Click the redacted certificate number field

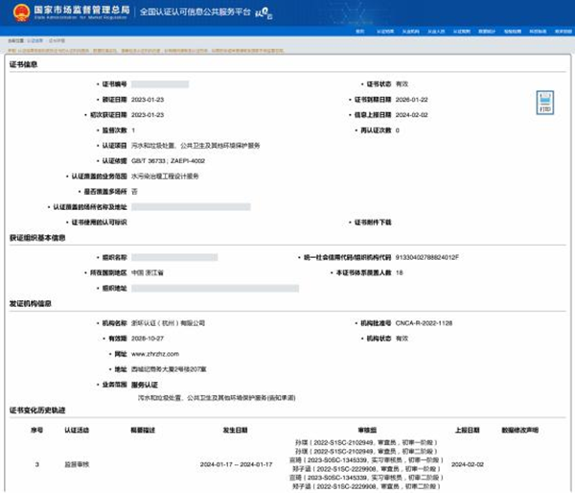pyautogui.click(x=160, y=84)
